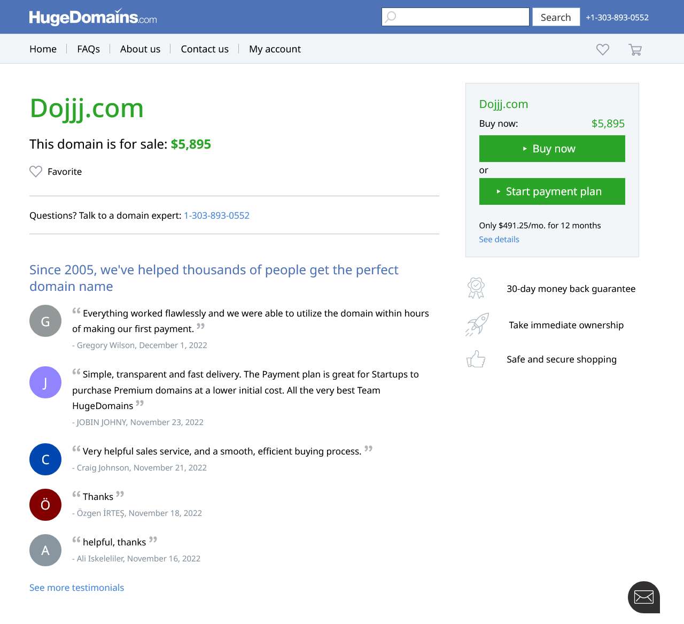
Task: Open My account
Action: click(x=275, y=49)
